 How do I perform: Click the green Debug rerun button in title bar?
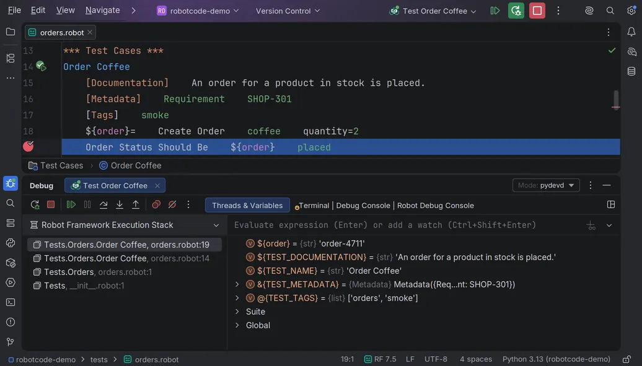(516, 11)
